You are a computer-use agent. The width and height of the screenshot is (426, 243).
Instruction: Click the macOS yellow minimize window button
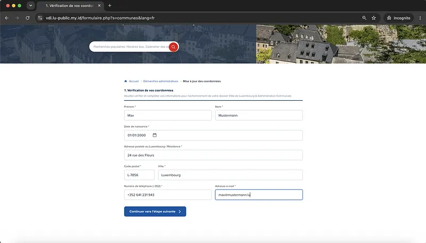(14, 5)
